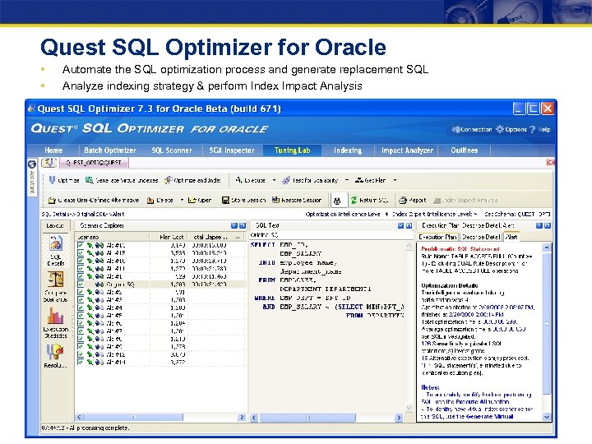Select the TEST_OPT@QUEST session tab
This screenshot has height=444, width=592.
coord(95,163)
